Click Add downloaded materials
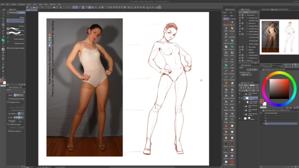The image size is (299, 168). pos(16,48)
